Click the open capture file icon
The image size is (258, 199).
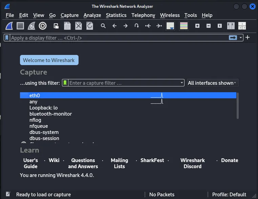(x=56, y=26)
